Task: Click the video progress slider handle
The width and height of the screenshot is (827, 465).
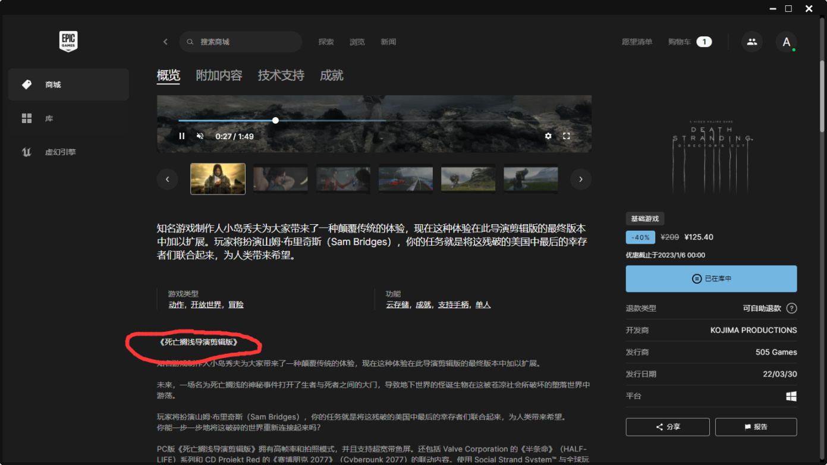Action: point(275,120)
